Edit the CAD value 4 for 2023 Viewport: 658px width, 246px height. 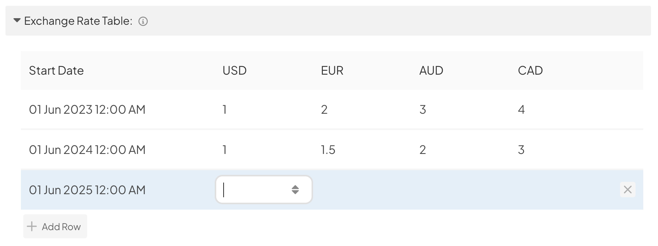point(521,109)
